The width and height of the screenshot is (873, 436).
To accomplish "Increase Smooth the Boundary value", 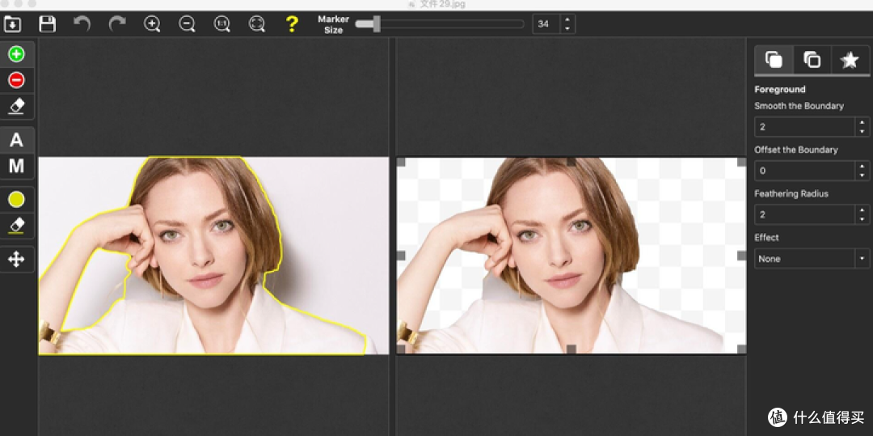I will [862, 122].
